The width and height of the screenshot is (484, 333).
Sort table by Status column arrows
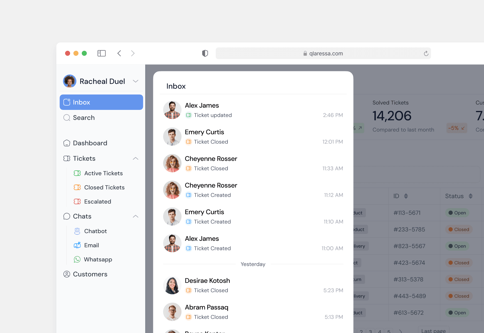coord(470,196)
